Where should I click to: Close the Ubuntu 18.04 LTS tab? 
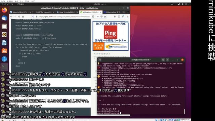pos(30,12)
